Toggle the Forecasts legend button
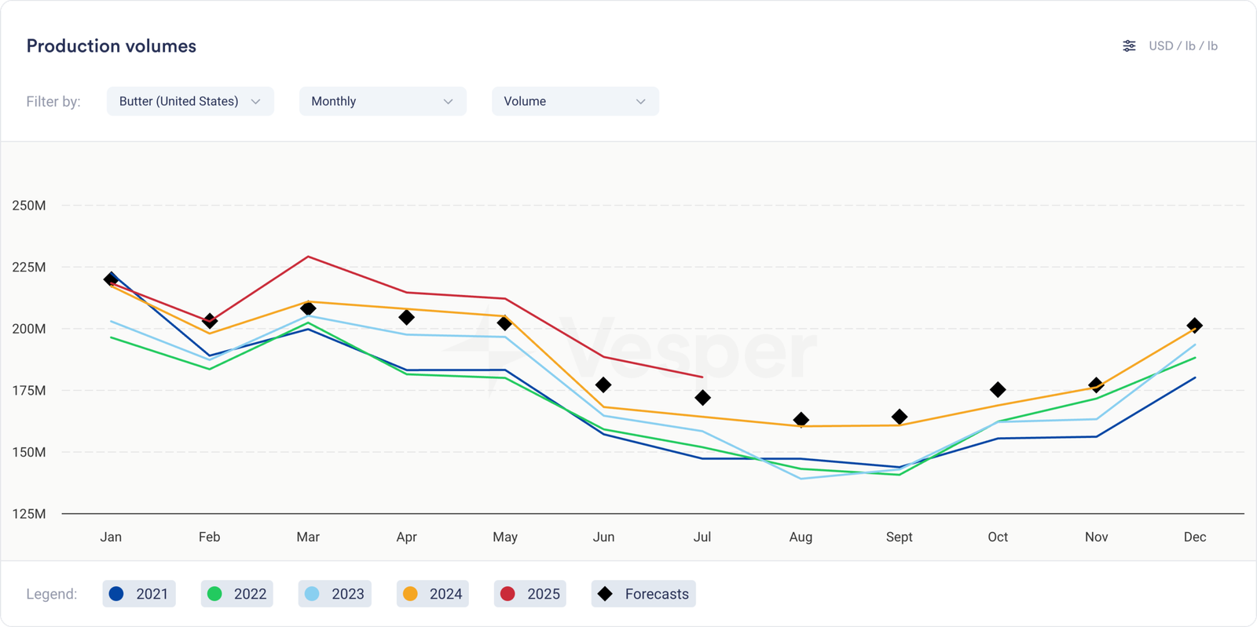The width and height of the screenshot is (1257, 627). pos(643,594)
